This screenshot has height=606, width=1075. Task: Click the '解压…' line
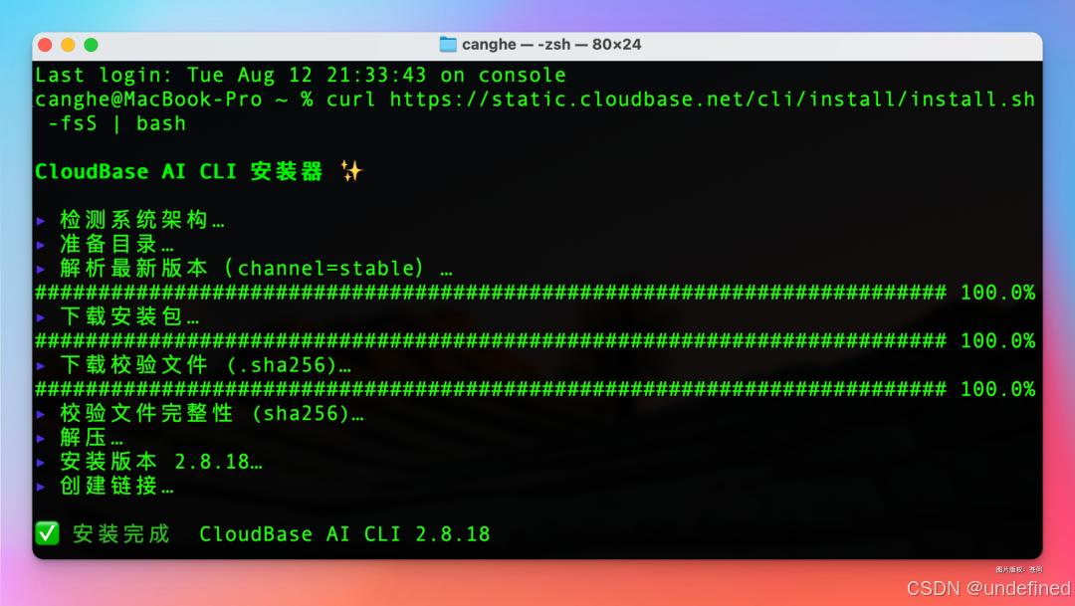[x=92, y=438]
